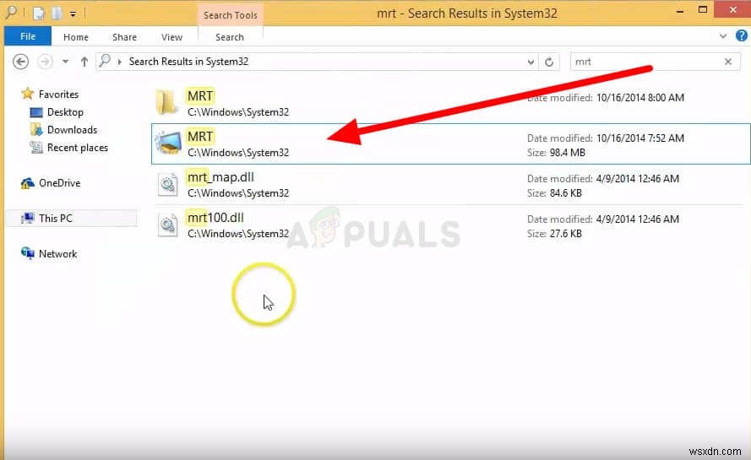Open the Search ribbon tab

(230, 37)
